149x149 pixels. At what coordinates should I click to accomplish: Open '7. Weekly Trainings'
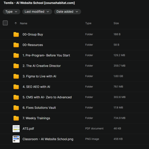pyautogui.click(x=36, y=118)
